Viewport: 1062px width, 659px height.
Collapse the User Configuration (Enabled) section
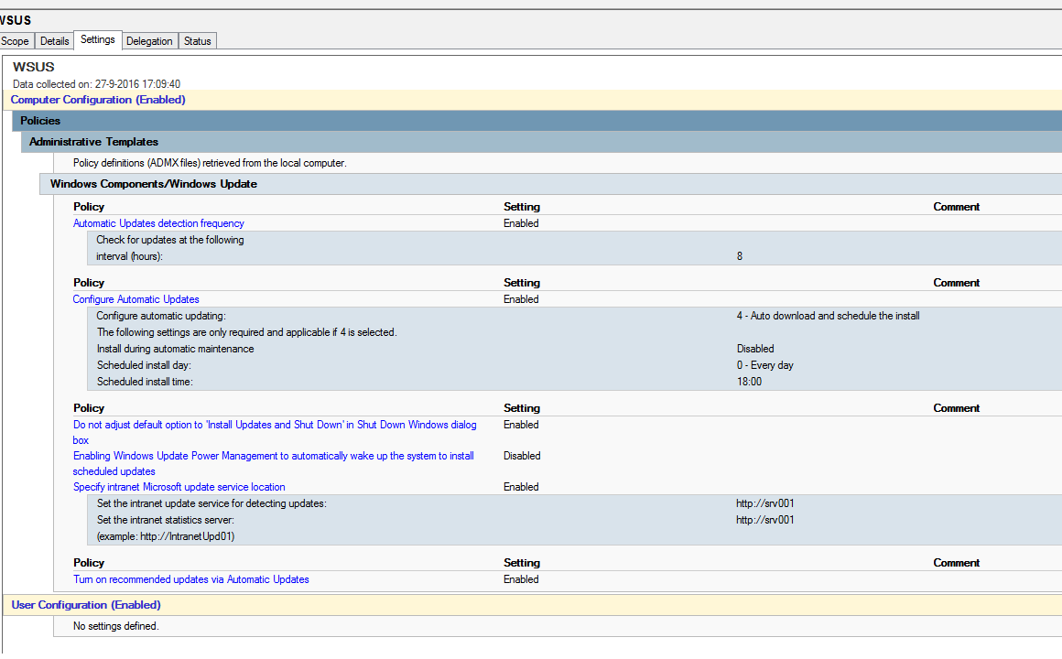[86, 605]
